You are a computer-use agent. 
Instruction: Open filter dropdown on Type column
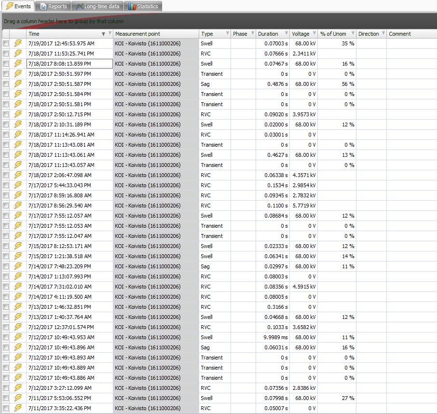[x=227, y=33]
